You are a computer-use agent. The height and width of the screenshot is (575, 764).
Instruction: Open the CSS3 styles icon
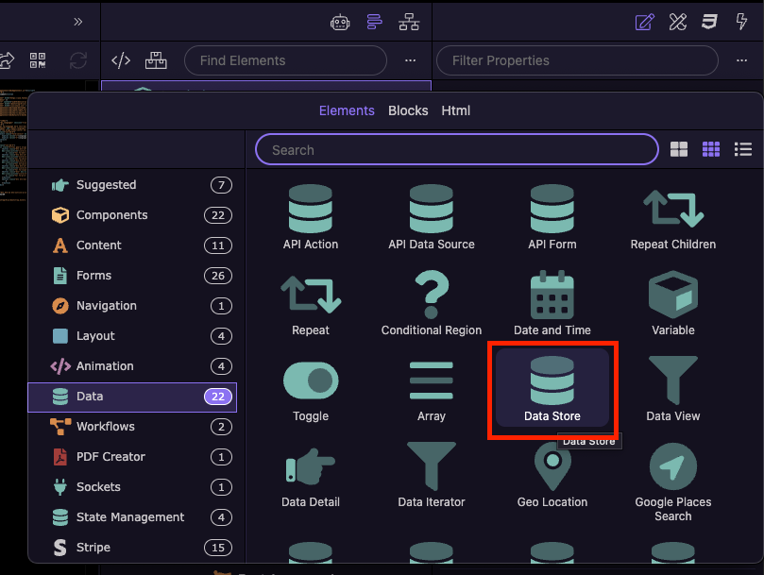point(709,22)
